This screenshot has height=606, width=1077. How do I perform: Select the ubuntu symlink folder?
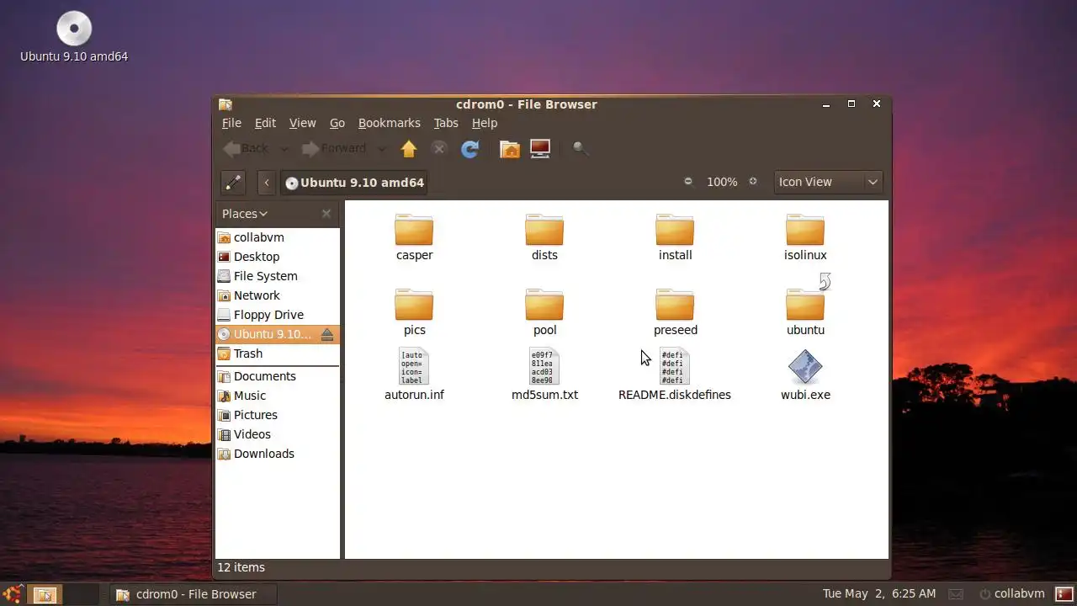805,312
